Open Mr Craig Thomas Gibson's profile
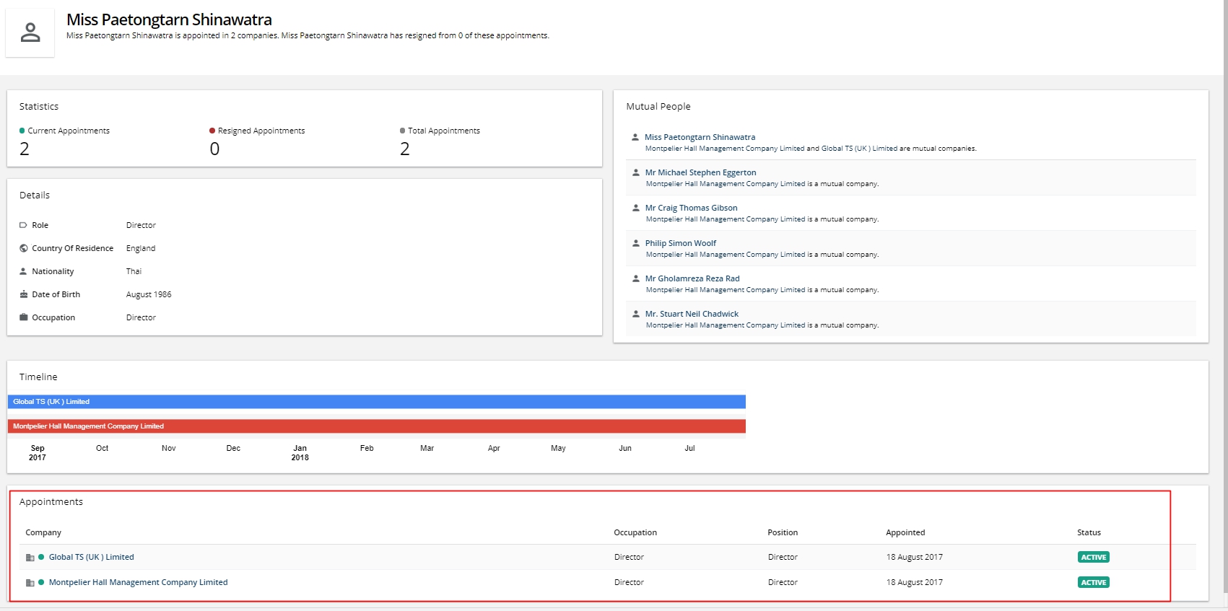The width and height of the screenshot is (1228, 611). [x=691, y=208]
